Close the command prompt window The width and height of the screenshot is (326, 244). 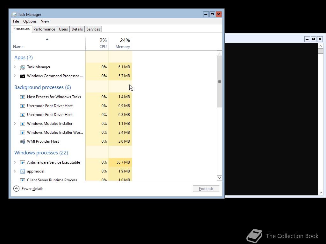click(320, 39)
